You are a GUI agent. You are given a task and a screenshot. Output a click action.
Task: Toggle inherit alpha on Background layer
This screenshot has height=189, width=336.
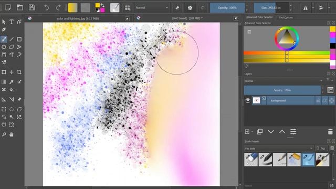point(324,100)
